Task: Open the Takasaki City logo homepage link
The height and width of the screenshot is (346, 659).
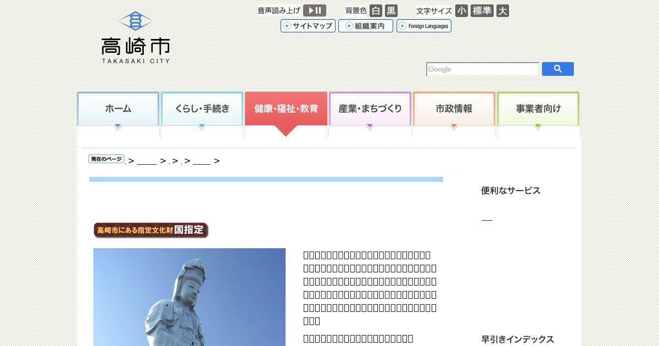Action: click(x=136, y=38)
